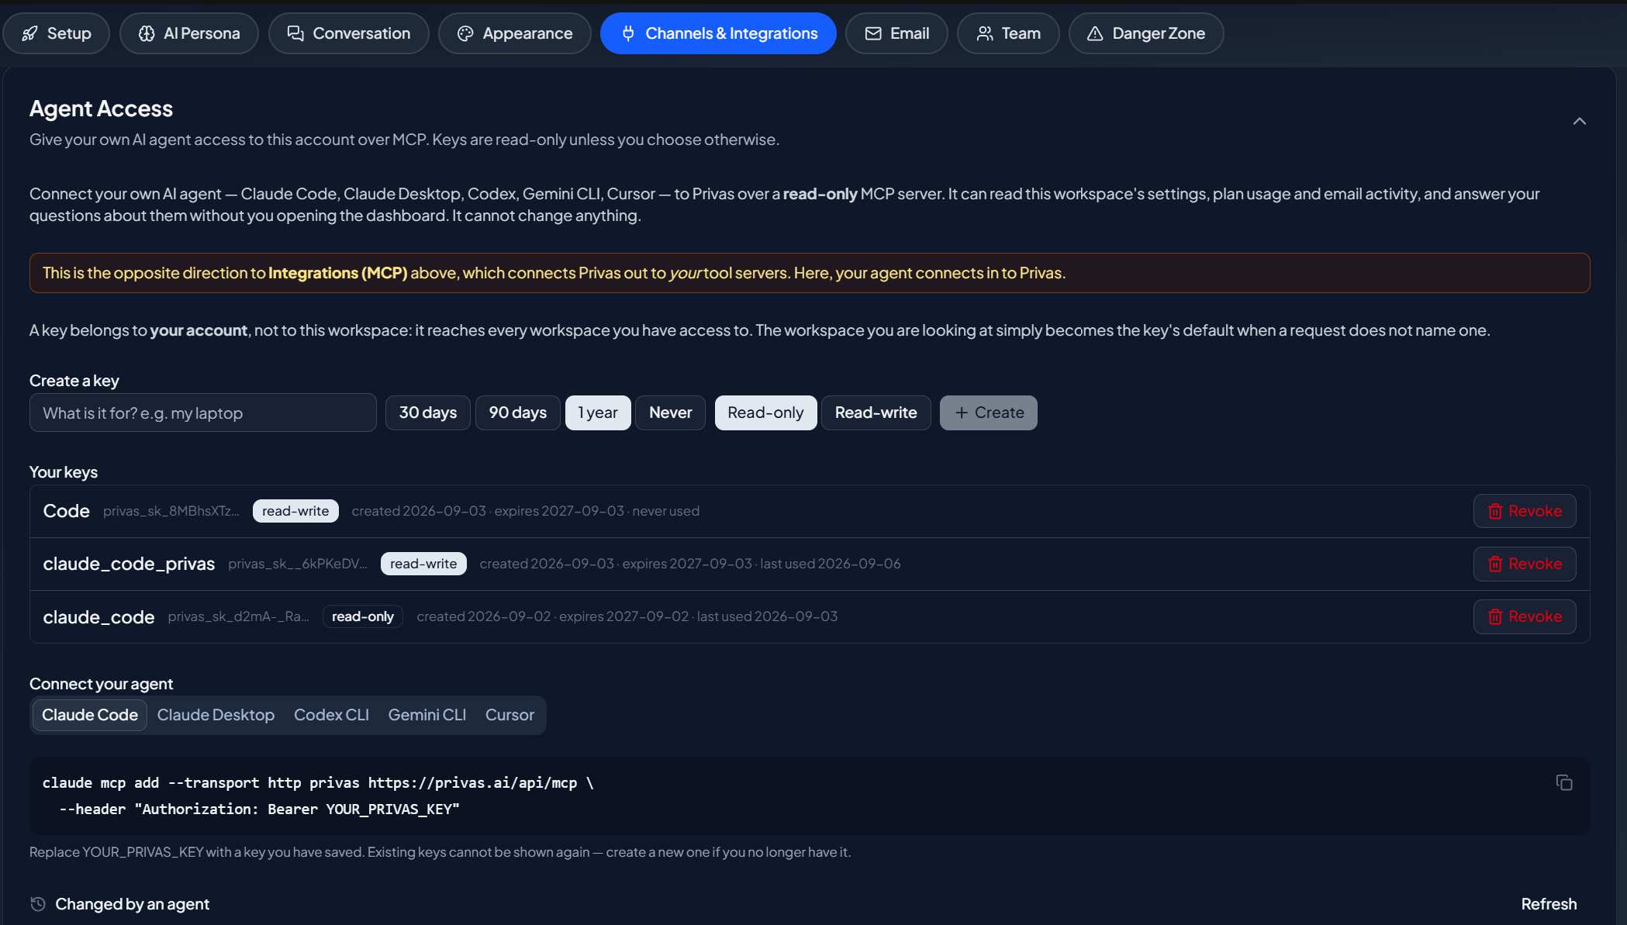
Task: Open Danger Zone tab
Action: 1146,33
